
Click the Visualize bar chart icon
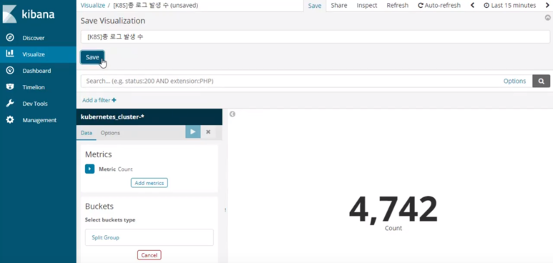tap(10, 54)
